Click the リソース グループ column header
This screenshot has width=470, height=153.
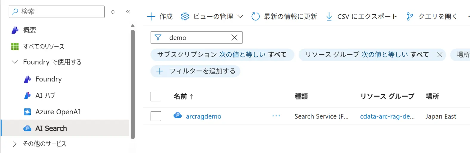click(x=387, y=96)
